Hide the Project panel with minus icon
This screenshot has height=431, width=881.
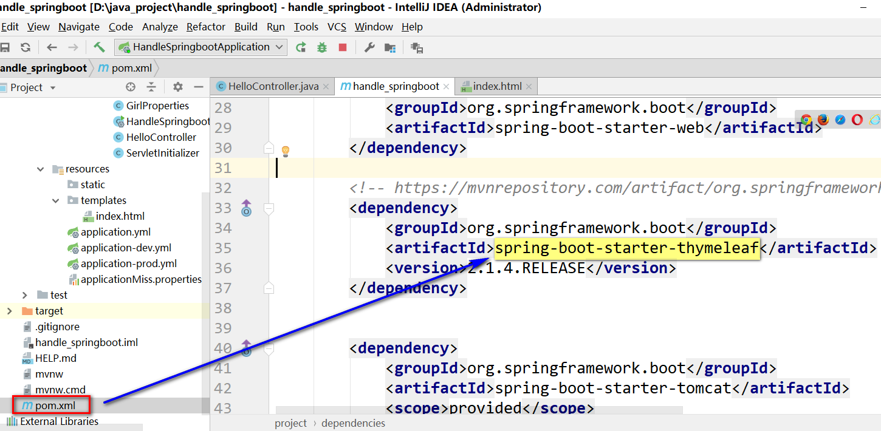[x=198, y=87]
